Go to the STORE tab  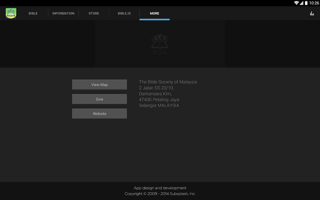[94, 13]
